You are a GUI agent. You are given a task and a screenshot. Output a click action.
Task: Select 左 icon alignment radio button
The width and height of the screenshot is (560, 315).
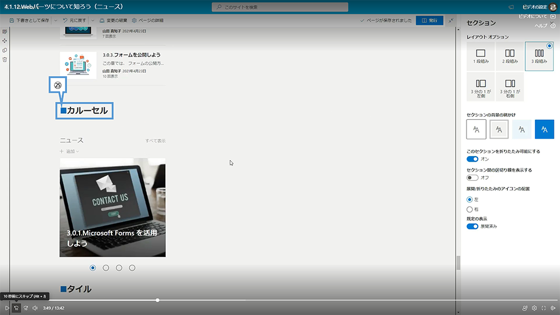pyautogui.click(x=470, y=199)
